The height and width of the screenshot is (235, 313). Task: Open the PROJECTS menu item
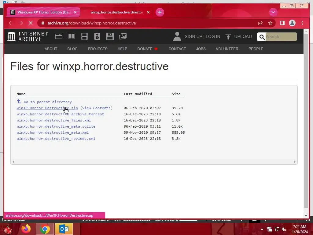point(98,49)
